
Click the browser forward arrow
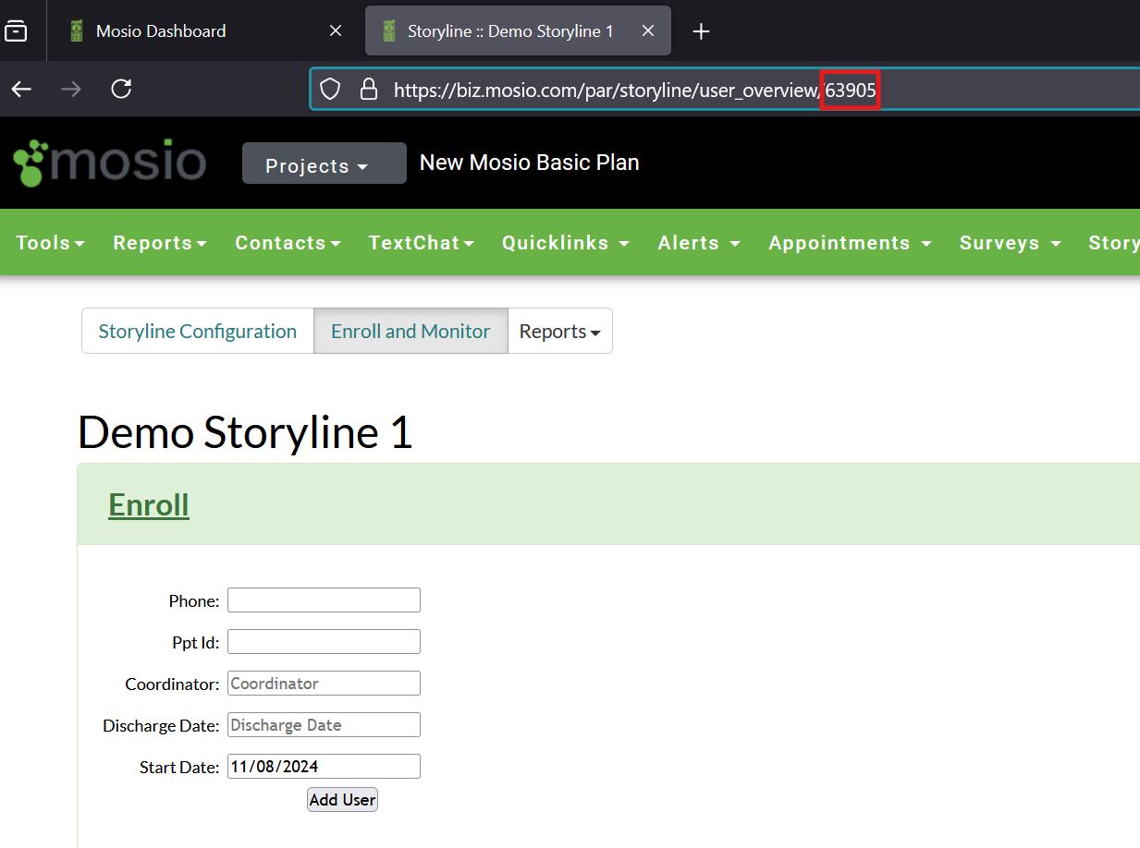71,89
